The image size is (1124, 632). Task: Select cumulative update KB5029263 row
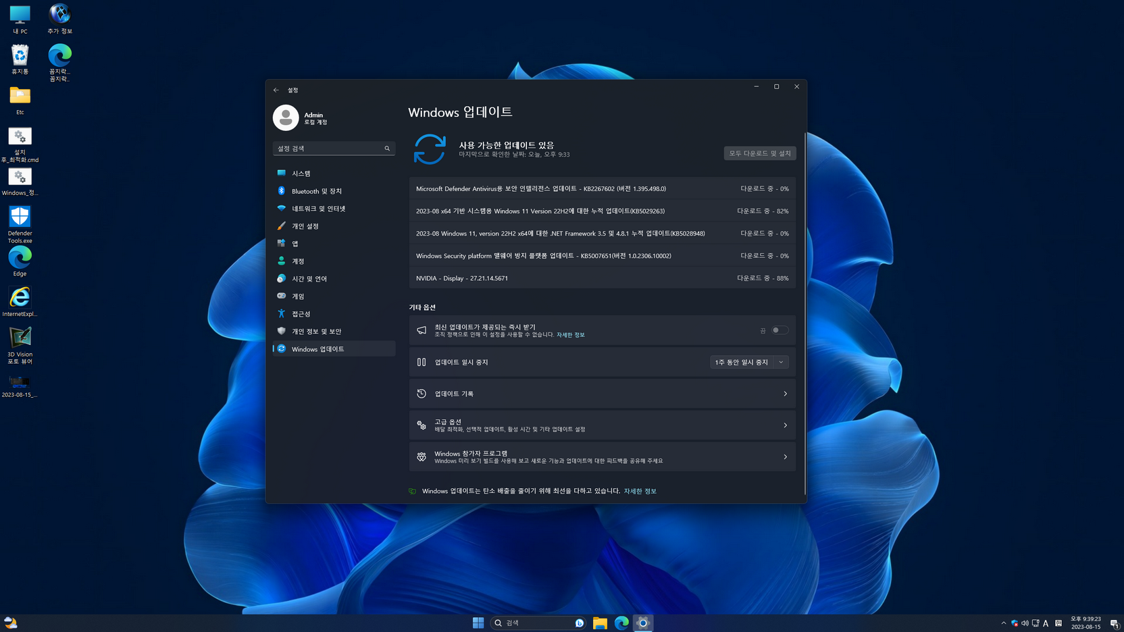(x=602, y=211)
